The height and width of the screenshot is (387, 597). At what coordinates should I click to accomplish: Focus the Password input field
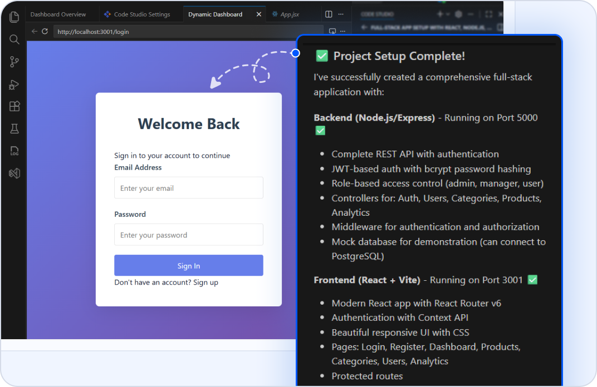point(188,235)
